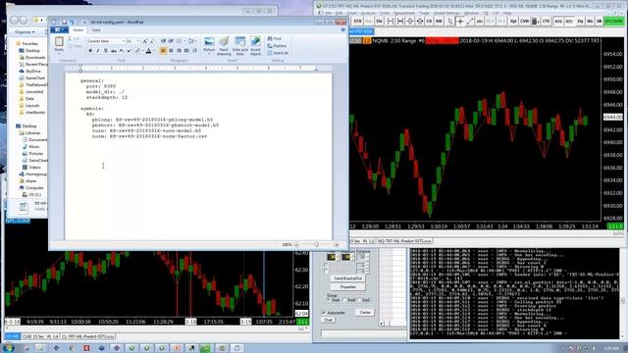The image size is (628, 353).
Task: Select CL-TRT-ML-Predict chart tab
Action: [x=87, y=336]
